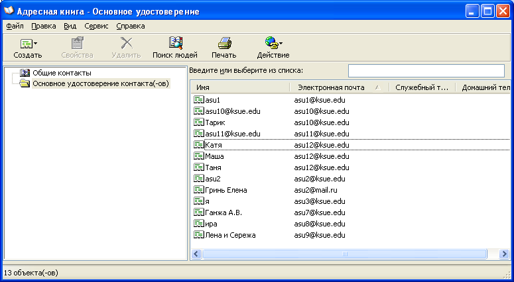Click the folder icon of Основное удостоверение
The image size is (514, 282).
coord(25,83)
